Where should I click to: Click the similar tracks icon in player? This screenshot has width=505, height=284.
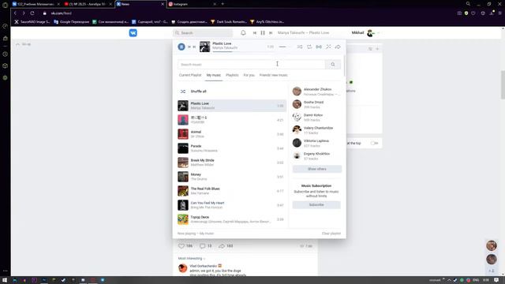(x=328, y=47)
